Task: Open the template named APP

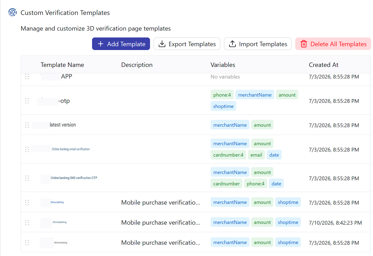Action: [x=66, y=76]
